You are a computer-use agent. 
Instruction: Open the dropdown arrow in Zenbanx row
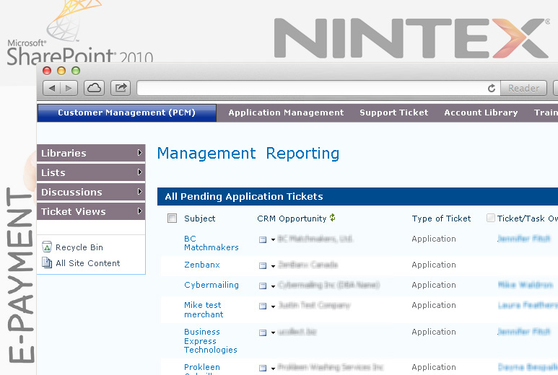[x=273, y=266]
